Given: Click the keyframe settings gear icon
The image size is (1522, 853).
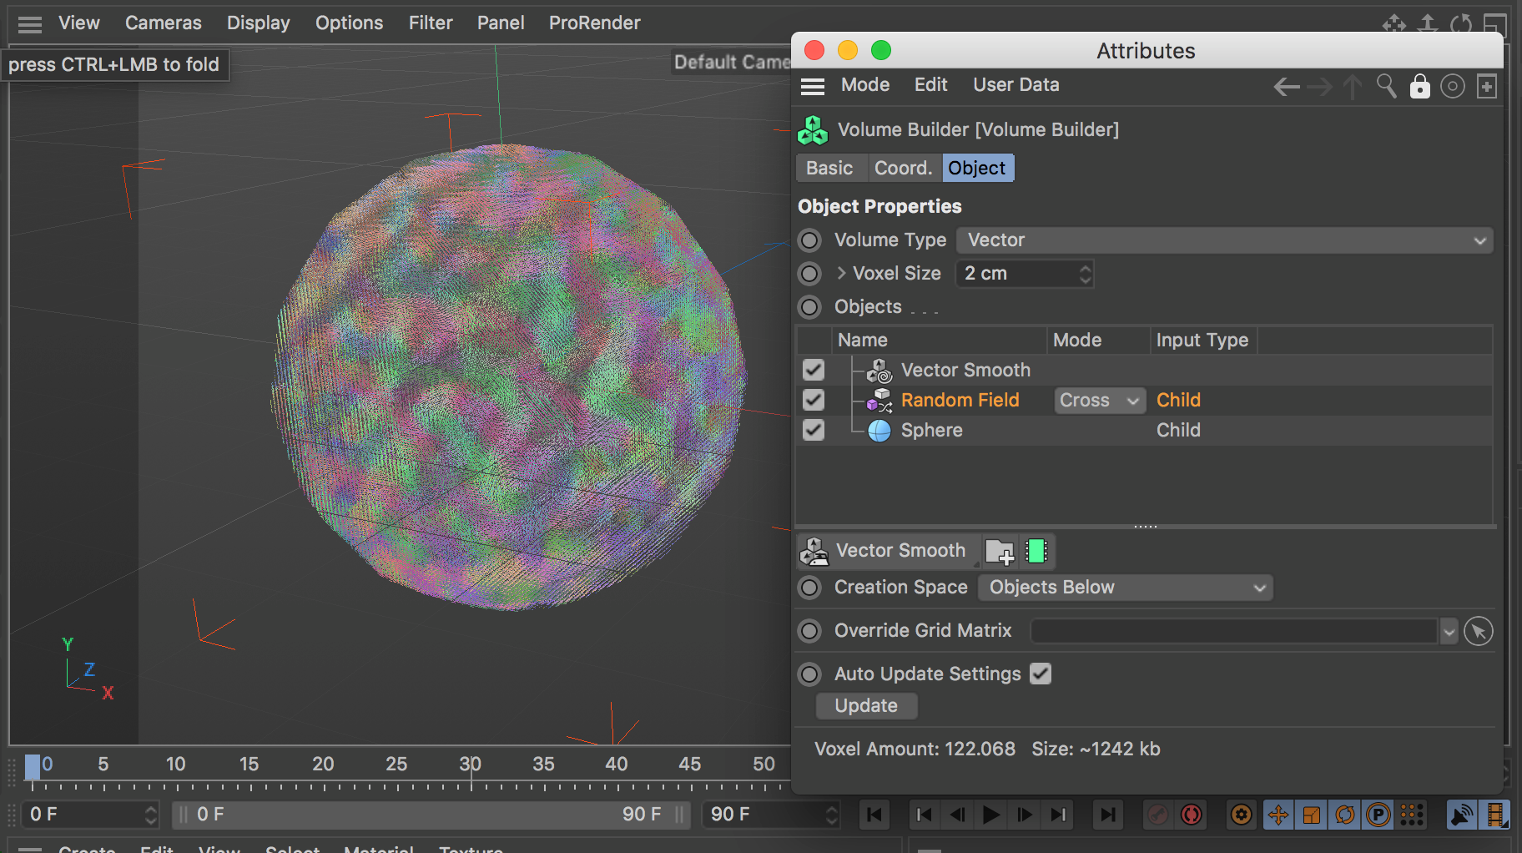Looking at the screenshot, I should pos(1241,815).
